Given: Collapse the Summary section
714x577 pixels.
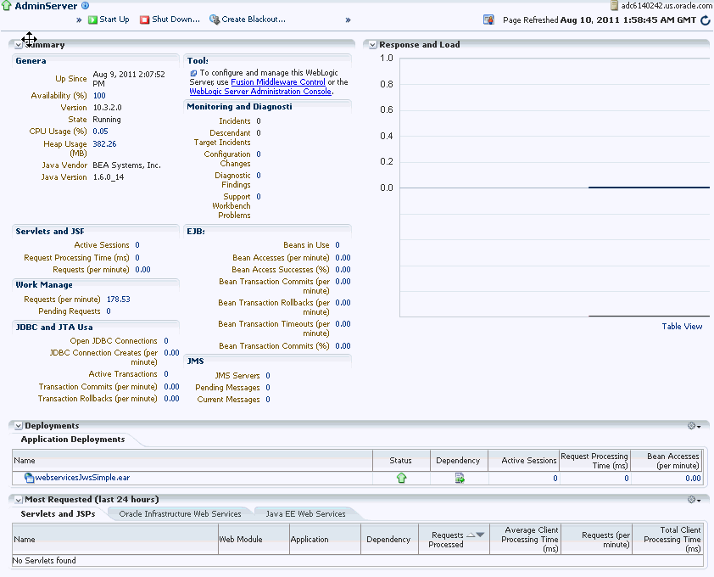Looking at the screenshot, I should 18,45.
